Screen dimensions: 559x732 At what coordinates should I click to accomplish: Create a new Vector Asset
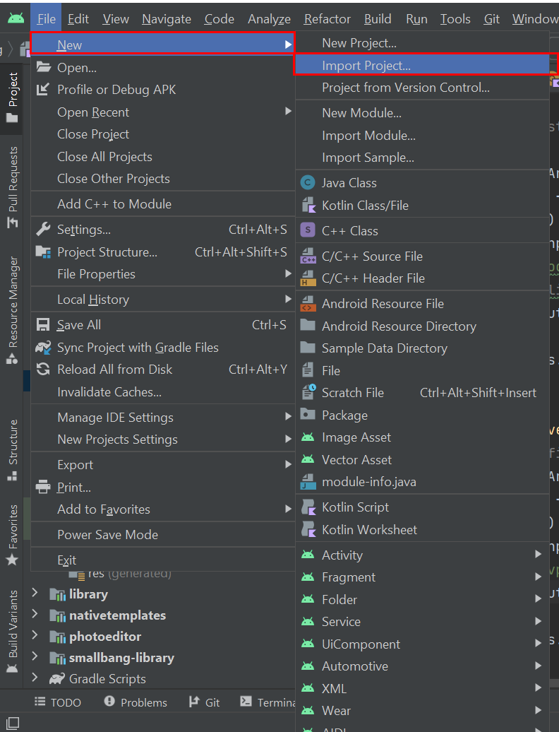tap(356, 460)
